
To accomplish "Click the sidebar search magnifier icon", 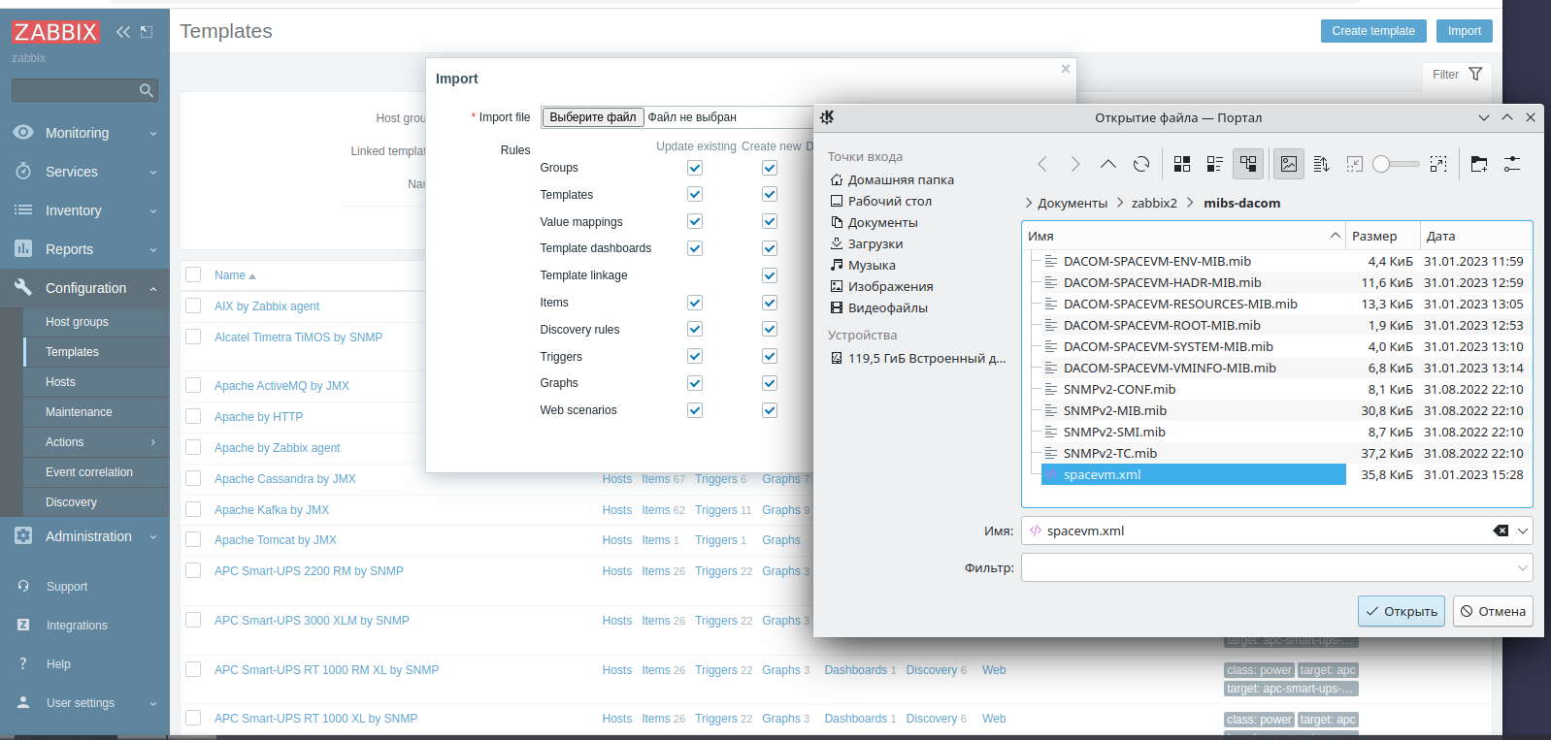I will pyautogui.click(x=147, y=90).
